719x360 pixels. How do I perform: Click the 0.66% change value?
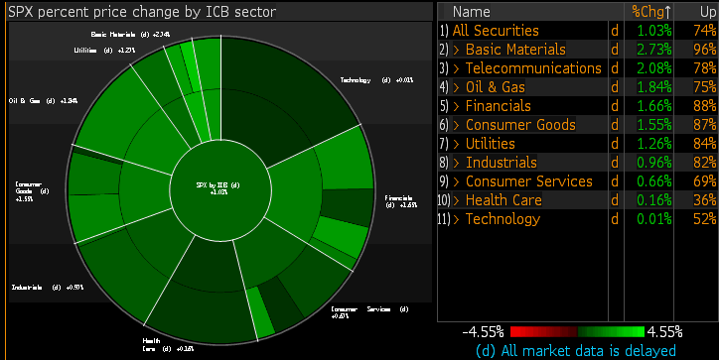[x=654, y=181]
